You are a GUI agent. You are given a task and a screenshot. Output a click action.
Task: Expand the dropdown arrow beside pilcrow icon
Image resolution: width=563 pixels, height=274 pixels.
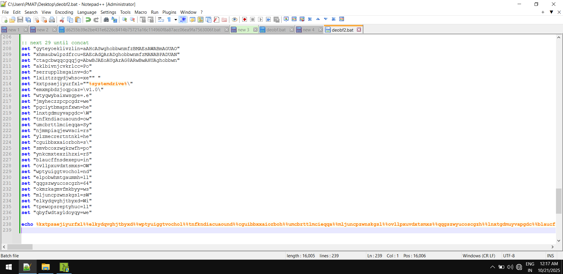point(176,20)
